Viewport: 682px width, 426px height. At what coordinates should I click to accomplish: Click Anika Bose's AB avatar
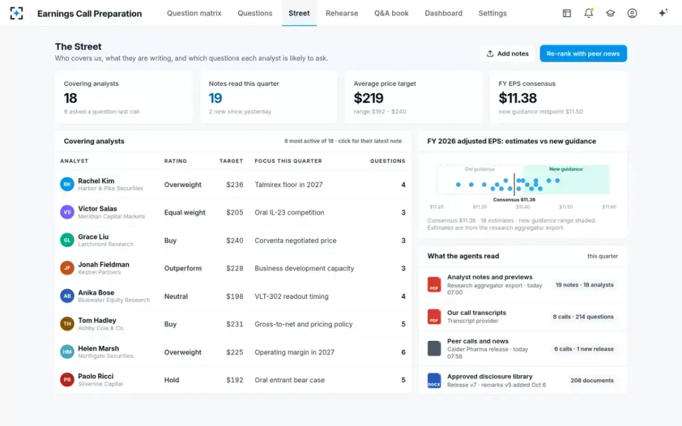pos(67,296)
